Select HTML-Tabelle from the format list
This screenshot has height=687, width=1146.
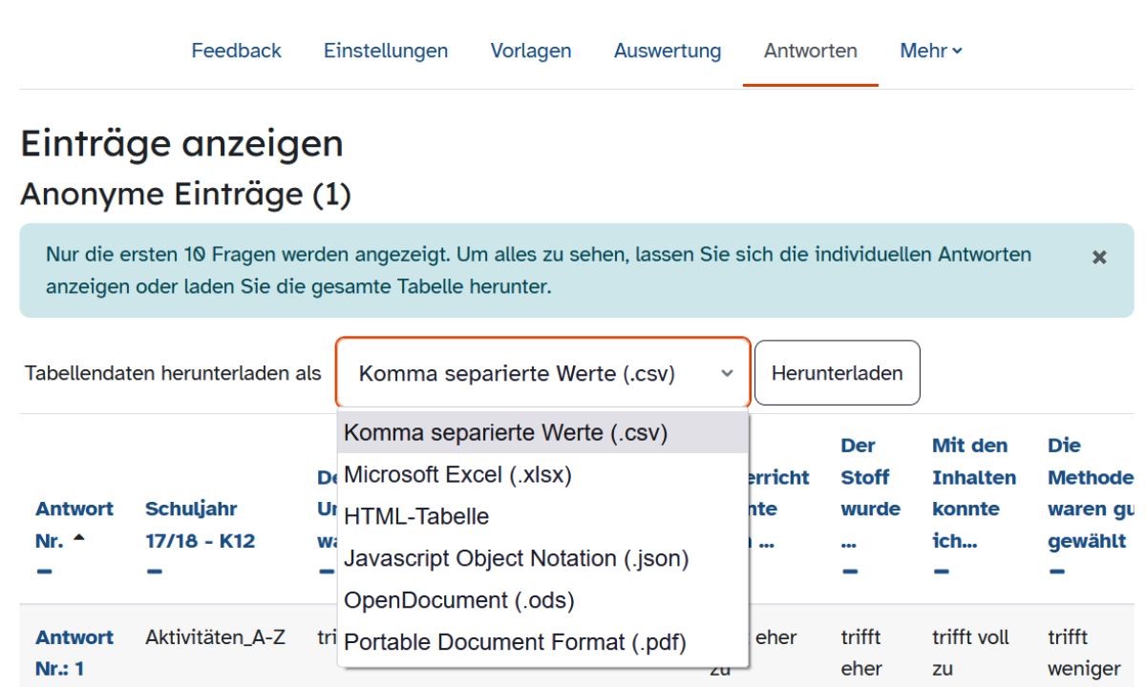tap(416, 516)
